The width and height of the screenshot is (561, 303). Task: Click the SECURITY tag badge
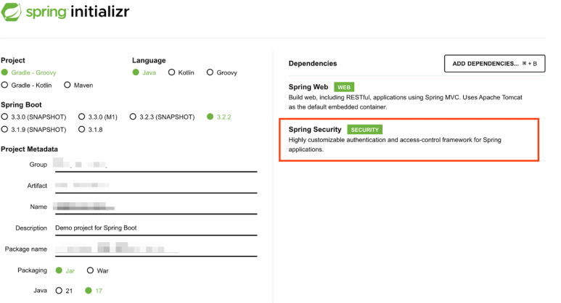pyautogui.click(x=364, y=130)
